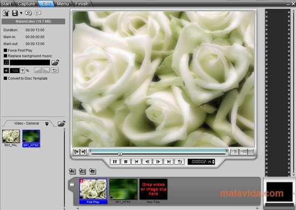Click the Mark-in value 00:00:00:00
The height and width of the screenshot is (210, 296).
(x=35, y=37)
